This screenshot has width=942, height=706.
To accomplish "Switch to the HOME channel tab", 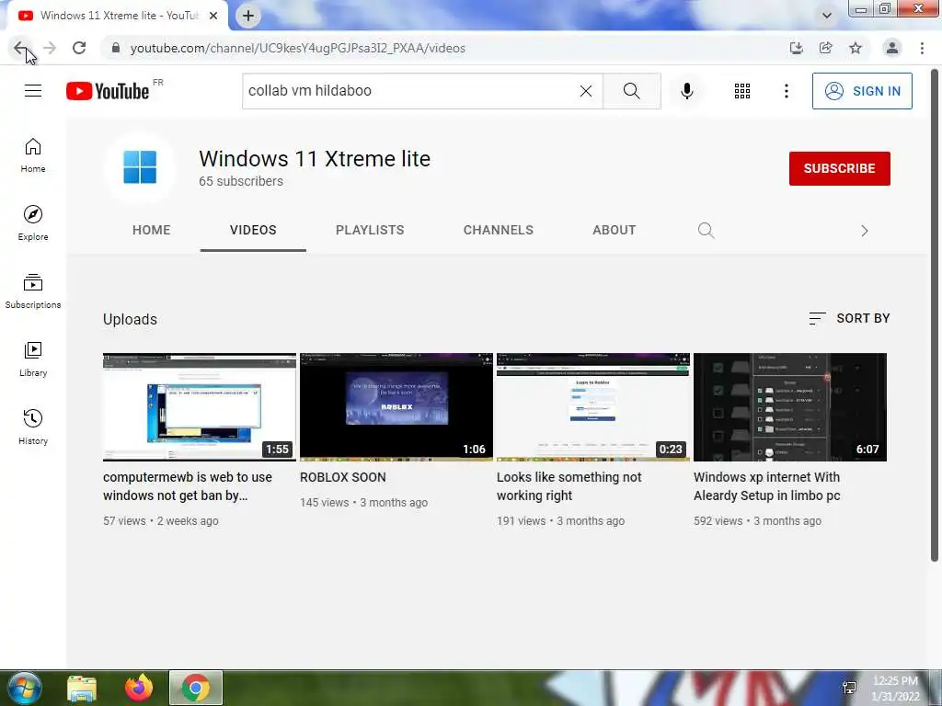I will point(152,230).
